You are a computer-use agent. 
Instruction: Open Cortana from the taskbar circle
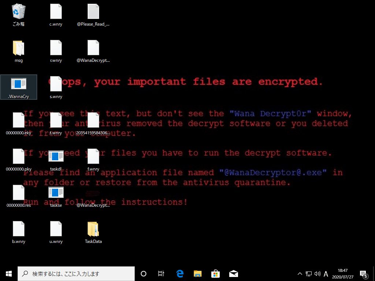[144, 273]
